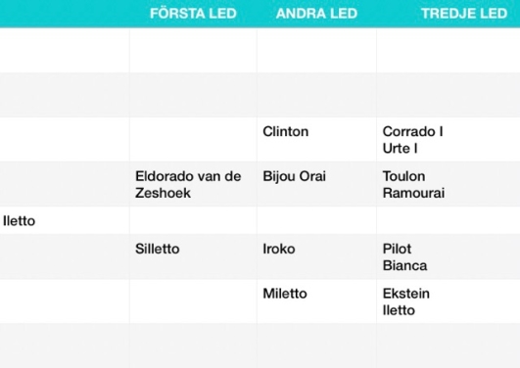Click the Pilot text
Viewport: 520px width, 368px height.
[x=397, y=249]
